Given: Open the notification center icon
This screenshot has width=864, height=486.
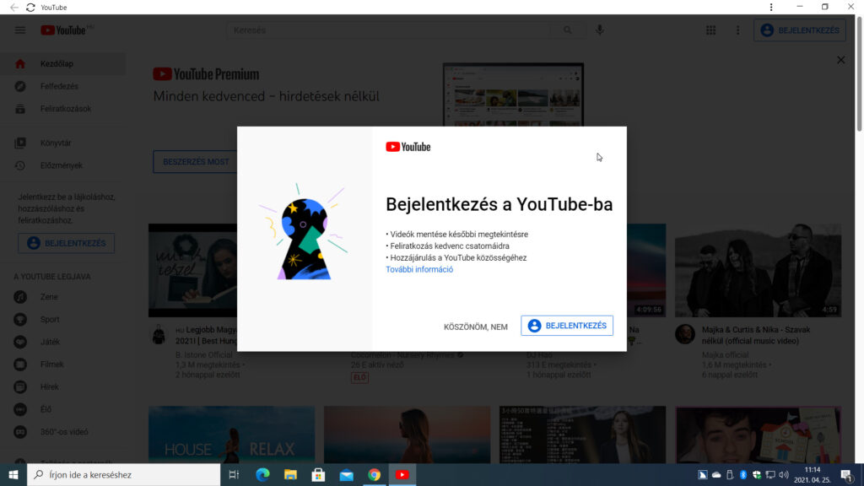Looking at the screenshot, I should (x=847, y=474).
